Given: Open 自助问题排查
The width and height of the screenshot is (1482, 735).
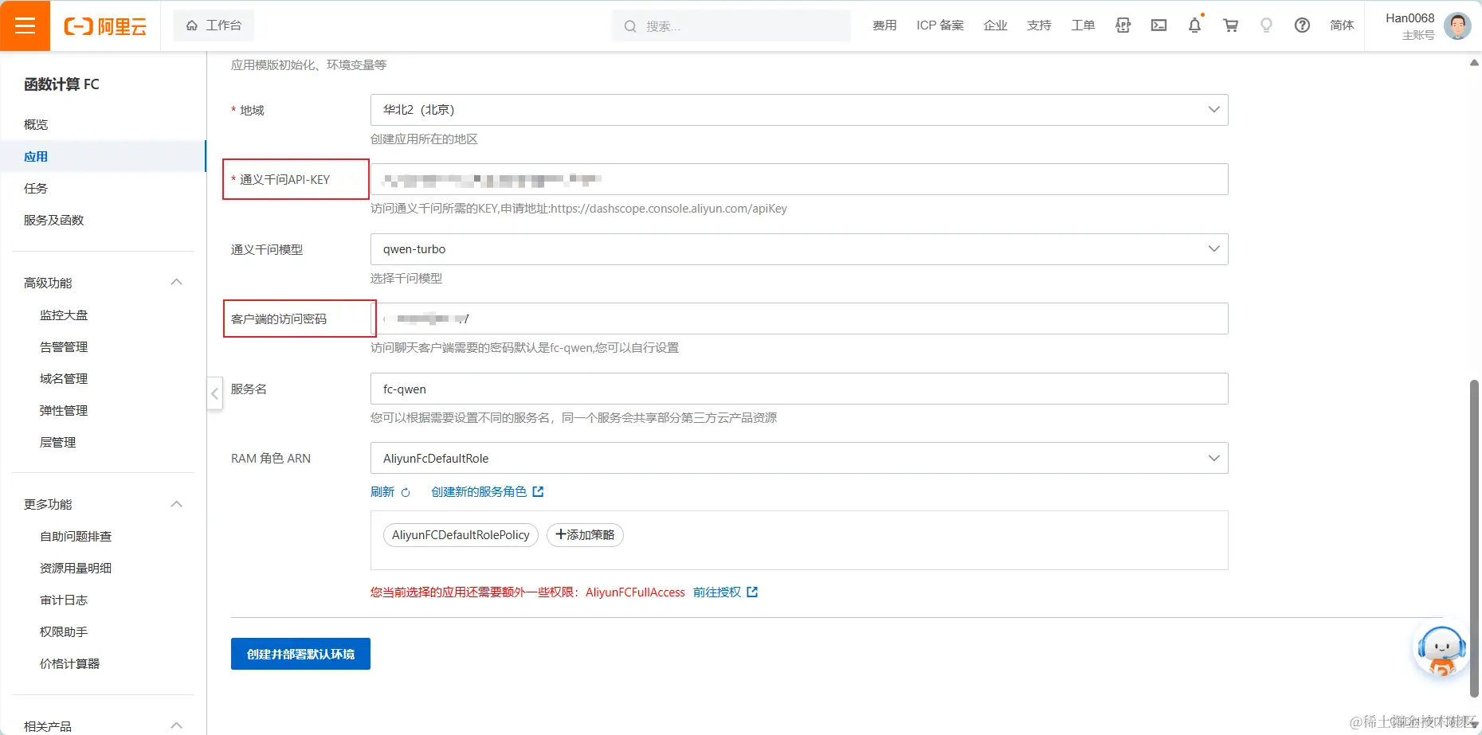Looking at the screenshot, I should pos(76,536).
